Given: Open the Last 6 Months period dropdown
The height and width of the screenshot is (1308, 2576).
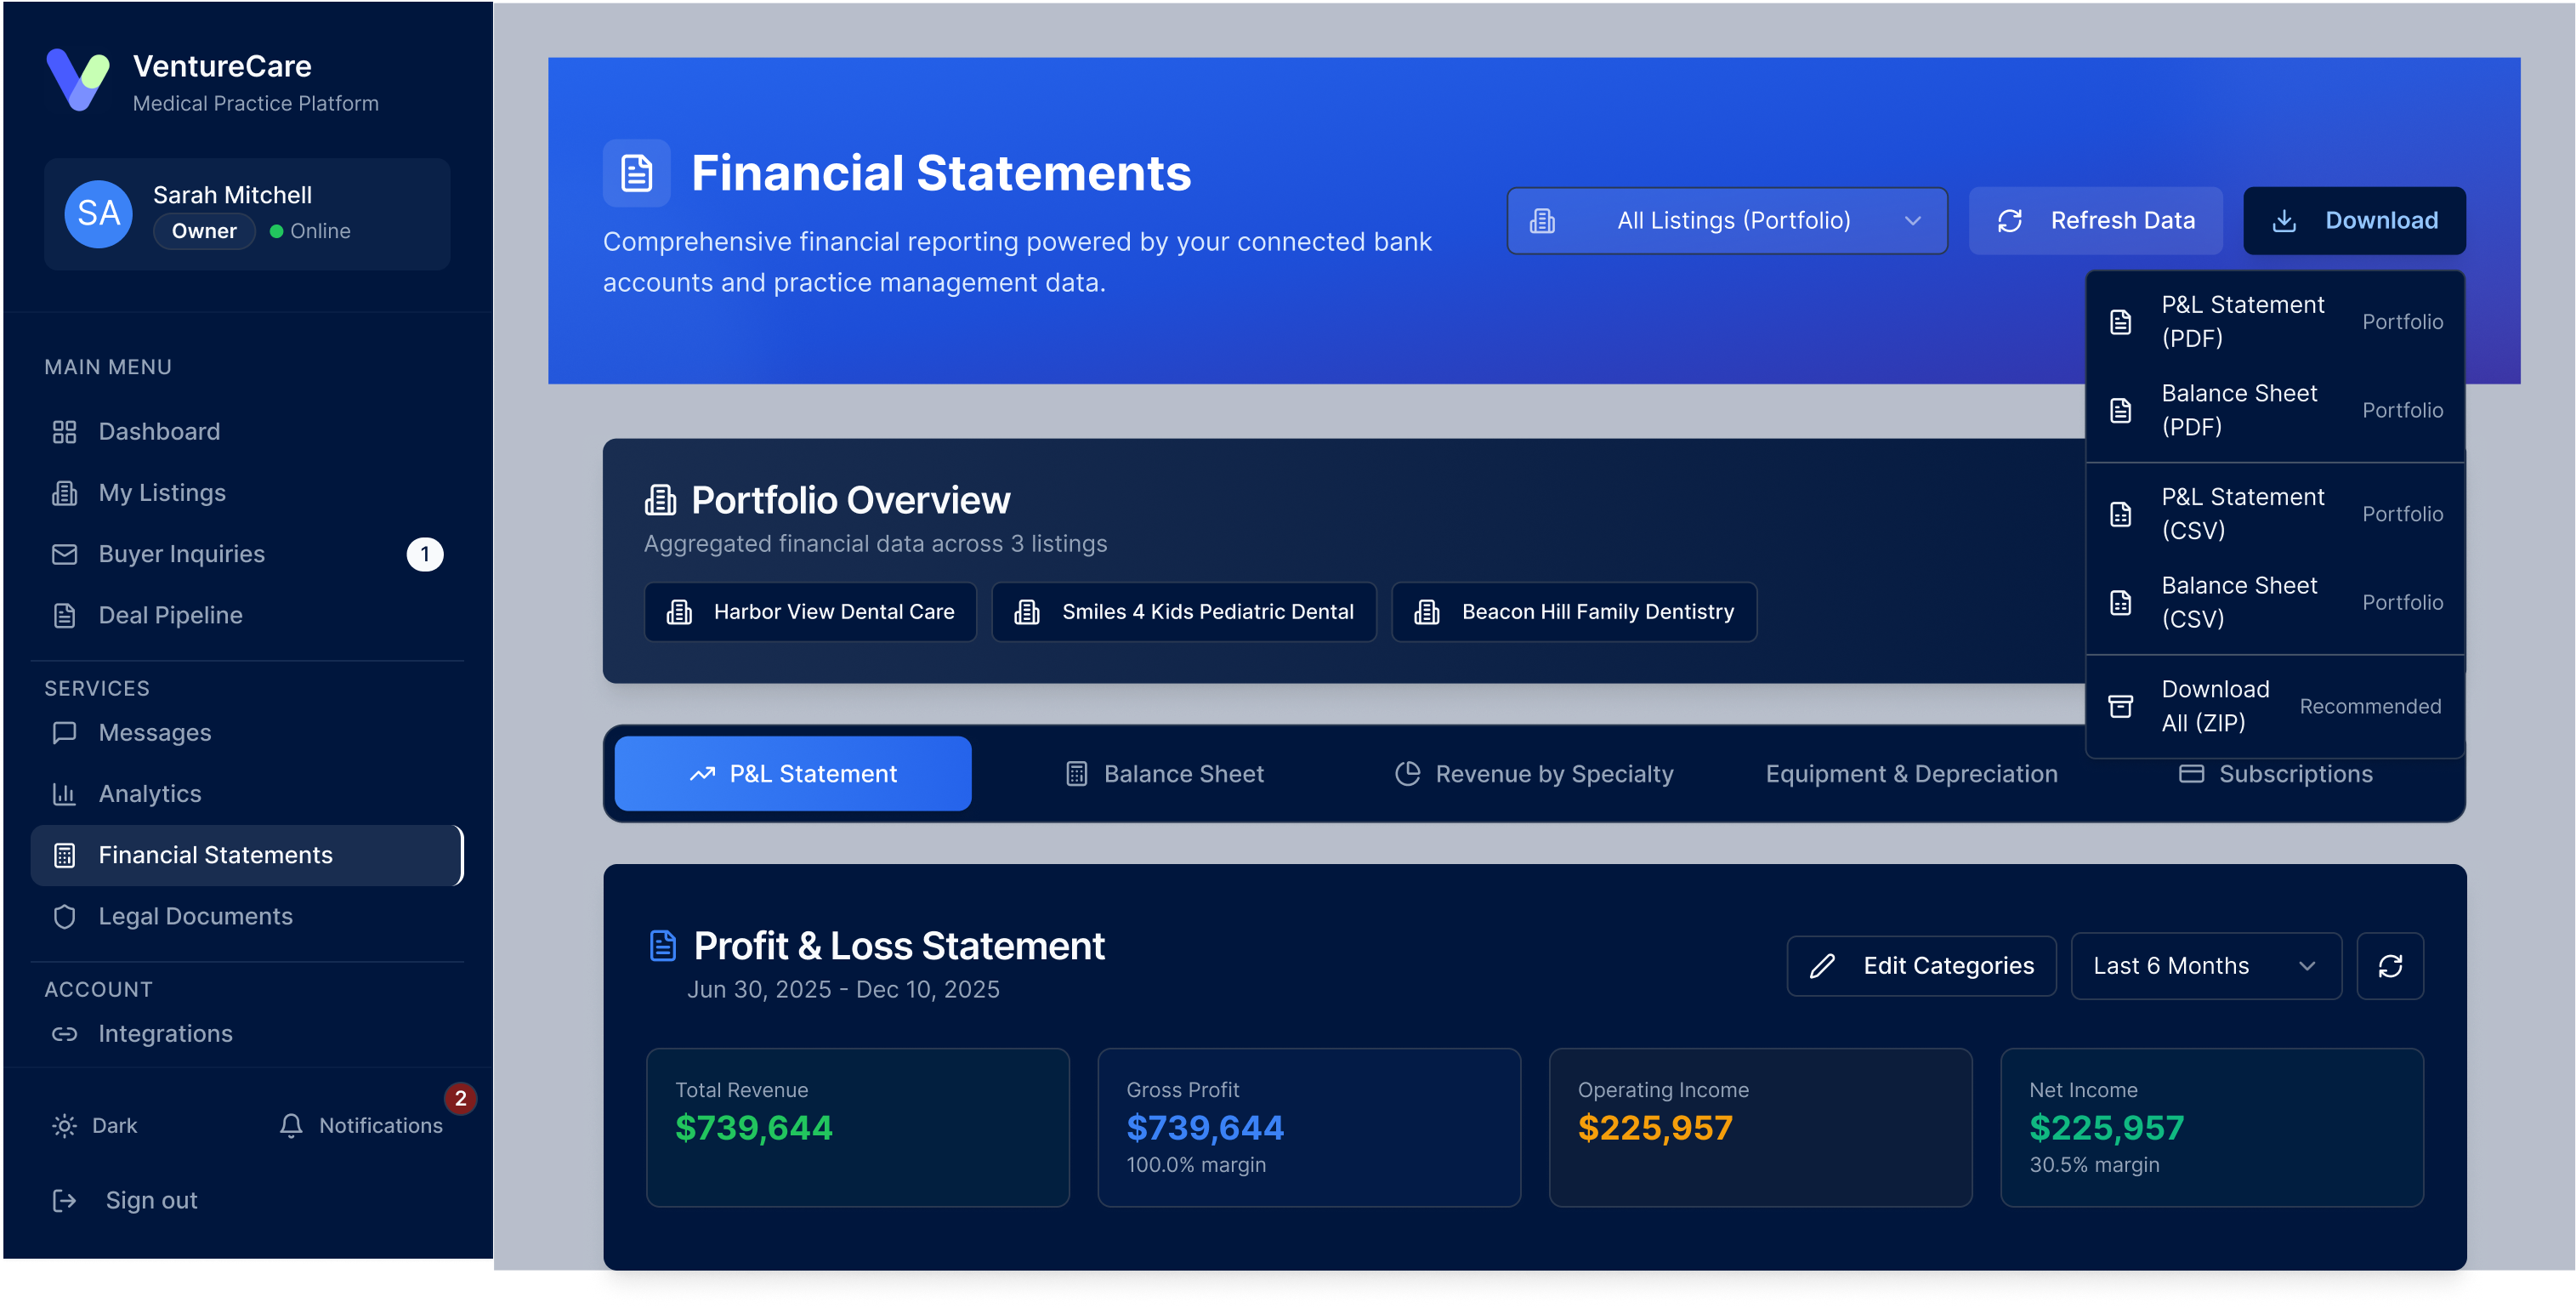Looking at the screenshot, I should click(2205, 965).
